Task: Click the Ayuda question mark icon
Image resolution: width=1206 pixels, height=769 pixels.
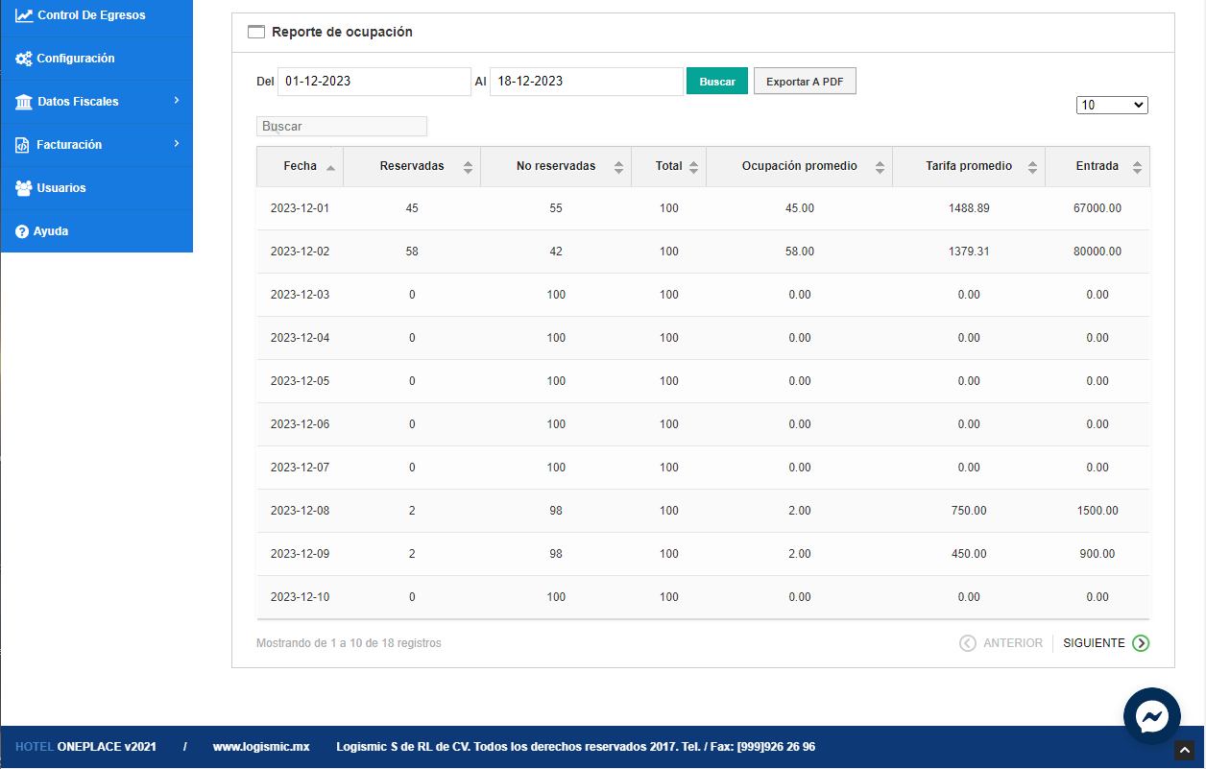Action: pos(22,231)
